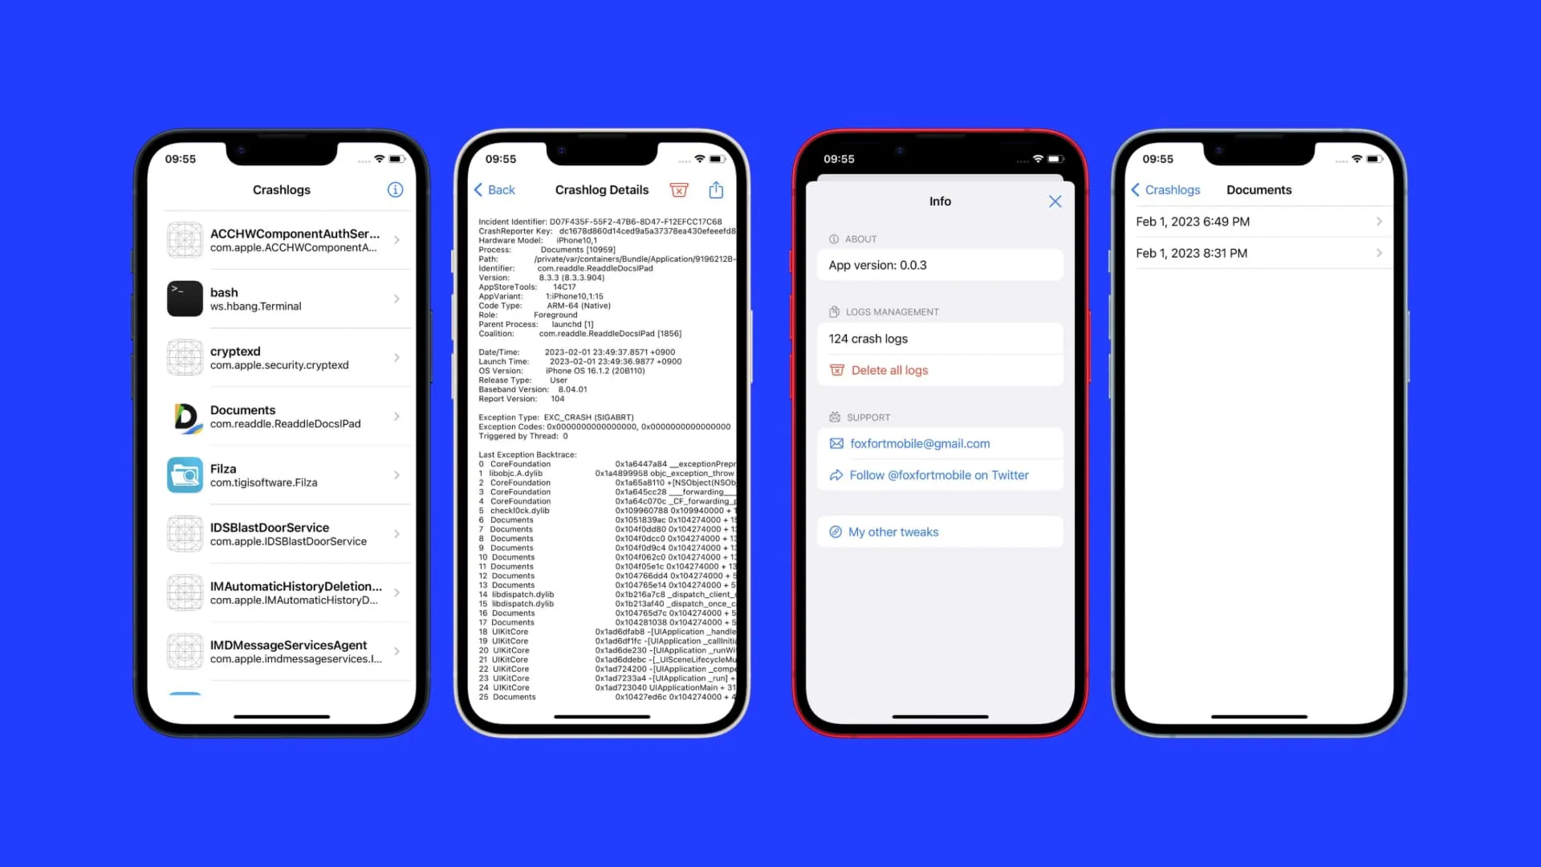The width and height of the screenshot is (1541, 867).
Task: Tap the share/export icon on Crashlog Details
Action: click(x=717, y=189)
